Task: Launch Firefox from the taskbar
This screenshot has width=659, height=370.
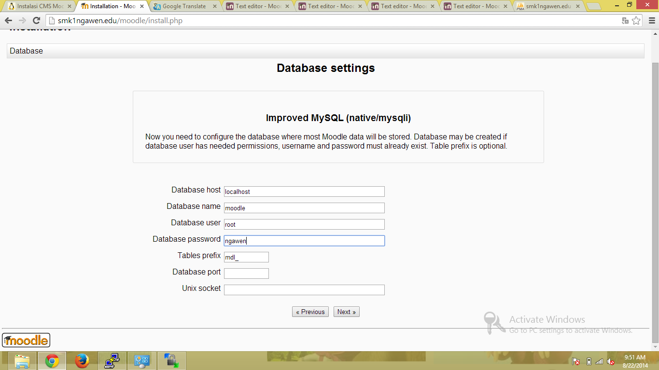Action: [x=82, y=361]
